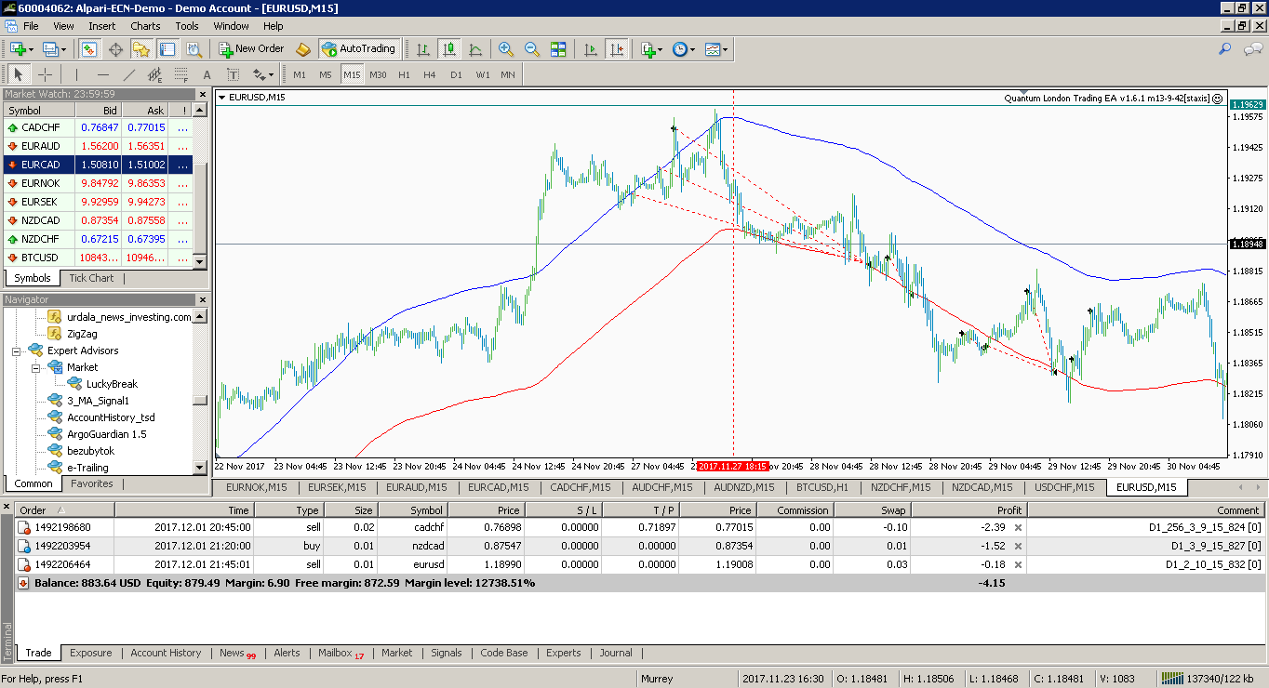
Task: Switch chart to bar chart icon
Action: click(423, 48)
